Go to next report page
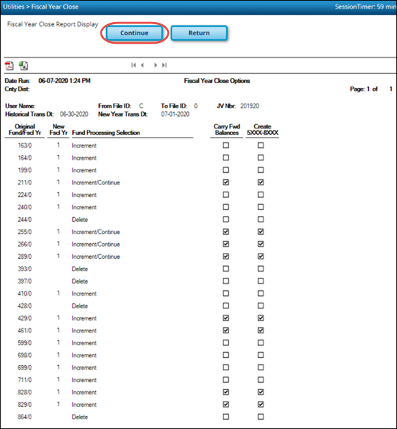 [x=155, y=65]
